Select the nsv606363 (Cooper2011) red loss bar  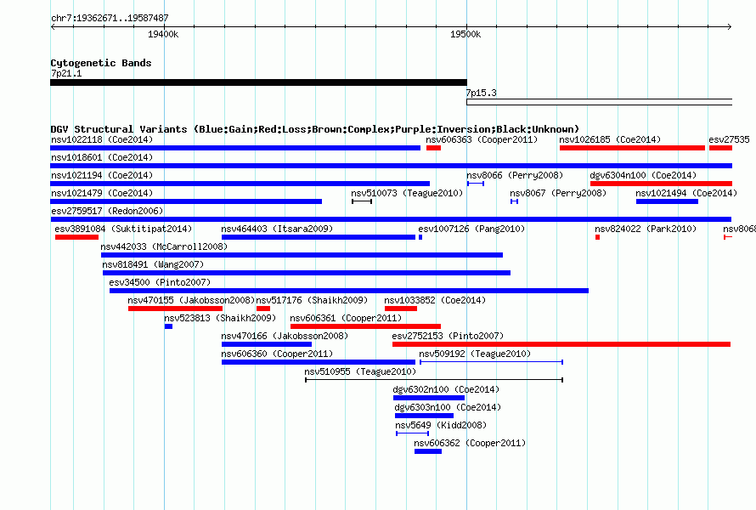(433, 148)
